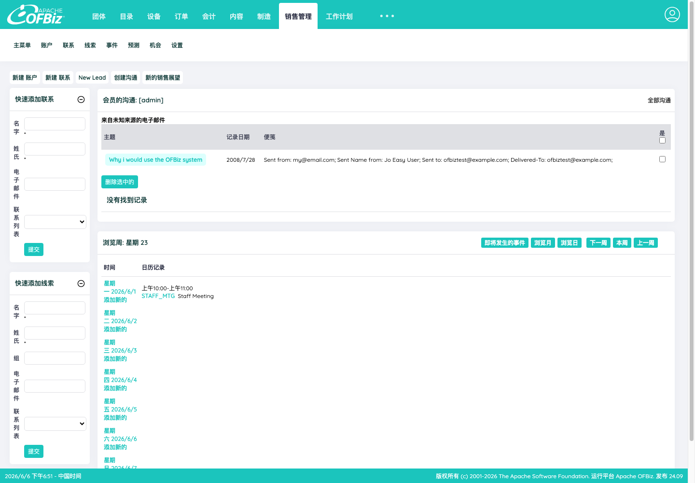695x483 pixels.
Task: Open the 设备 application tab
Action: point(154,16)
